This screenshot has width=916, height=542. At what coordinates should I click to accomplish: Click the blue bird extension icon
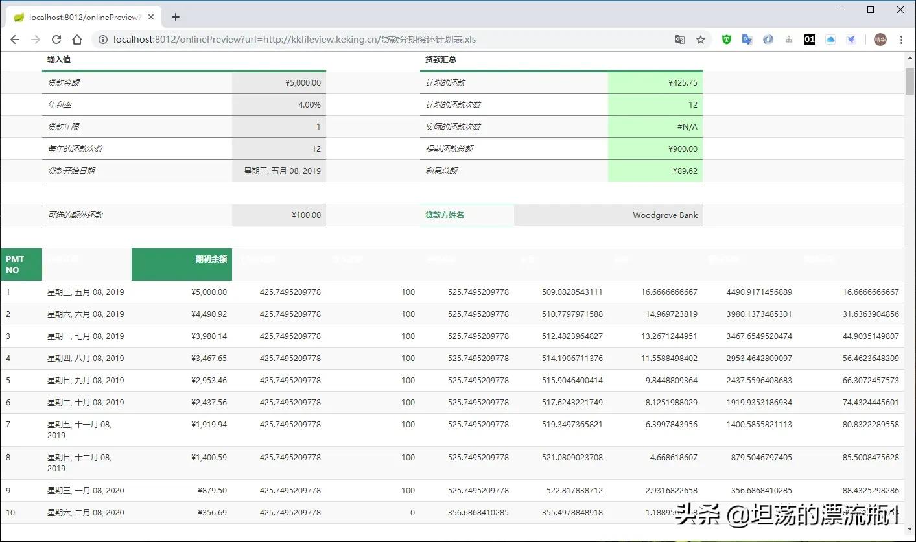pos(851,40)
